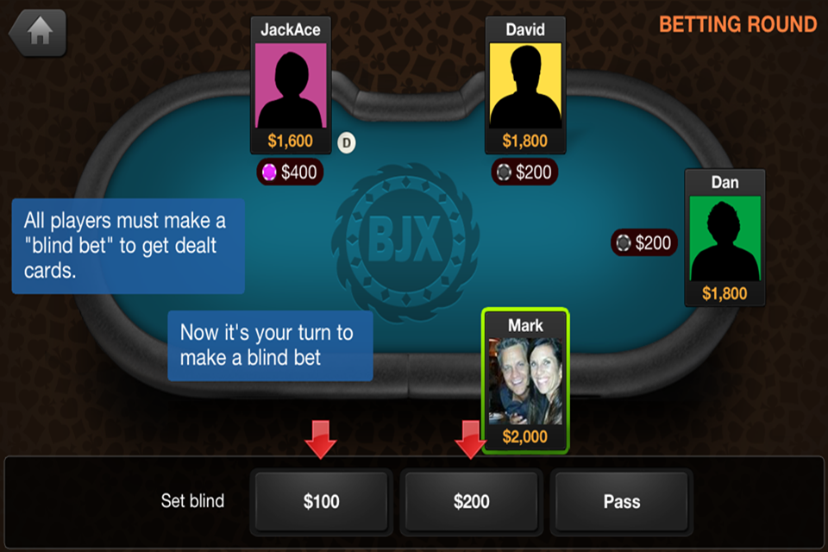This screenshot has height=552, width=828.
Task: Click David's gray chip beside $200
Action: pyautogui.click(x=504, y=172)
